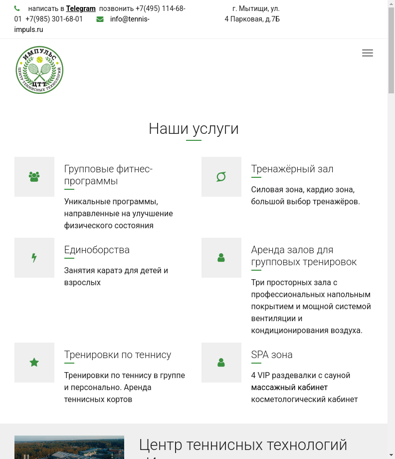The height and width of the screenshot is (459, 395).
Task: Click the scrollbar down arrow
Action: coord(391,456)
